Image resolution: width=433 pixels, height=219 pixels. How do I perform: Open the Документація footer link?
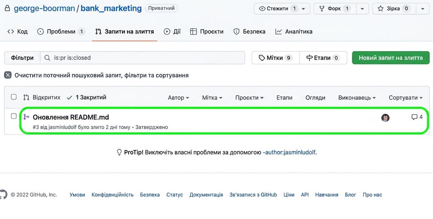point(206,195)
